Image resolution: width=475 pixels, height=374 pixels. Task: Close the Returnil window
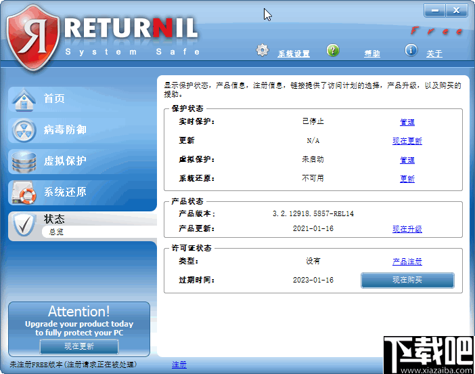click(x=457, y=11)
